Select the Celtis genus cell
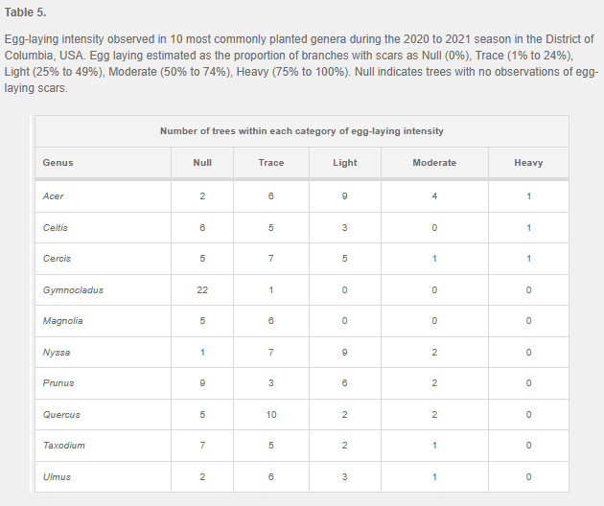Image resolution: width=604 pixels, height=506 pixels. [x=56, y=228]
